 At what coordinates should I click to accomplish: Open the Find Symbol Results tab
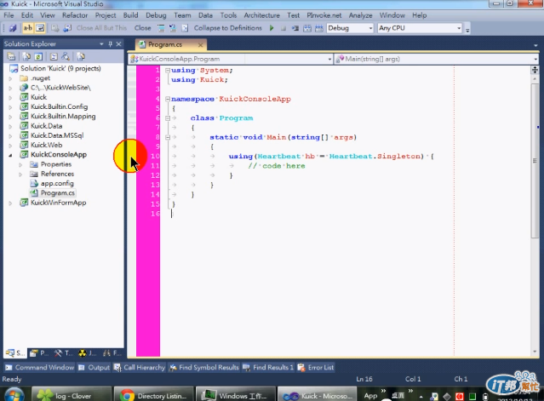[204, 367]
